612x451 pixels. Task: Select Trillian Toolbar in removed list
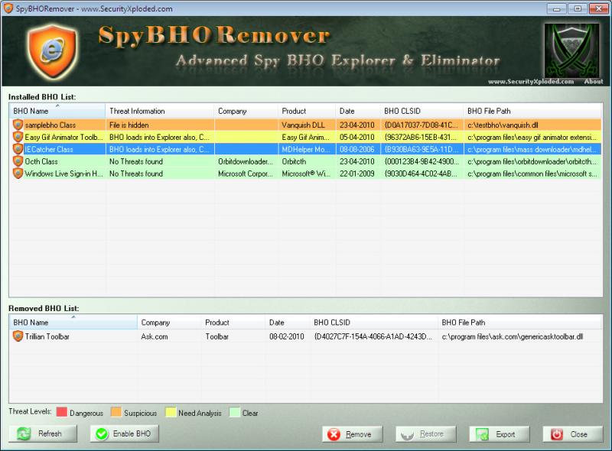tap(305, 336)
